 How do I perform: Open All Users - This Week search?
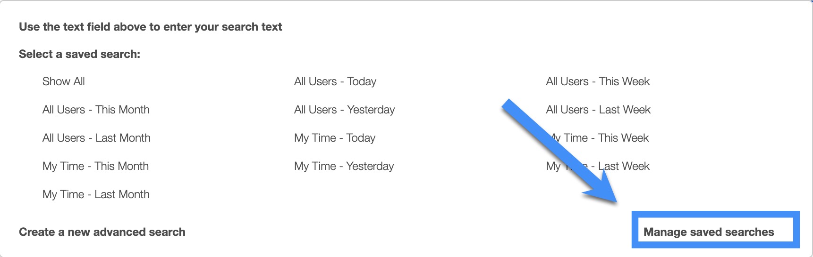pos(598,81)
